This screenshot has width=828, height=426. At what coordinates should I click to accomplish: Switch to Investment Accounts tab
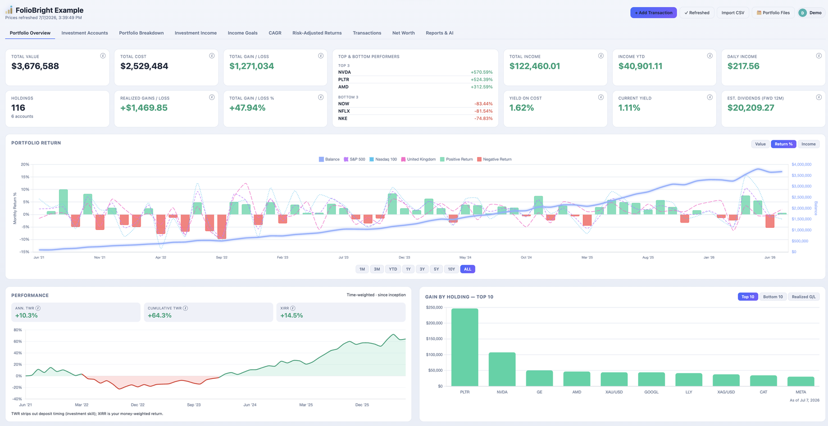pyautogui.click(x=85, y=33)
